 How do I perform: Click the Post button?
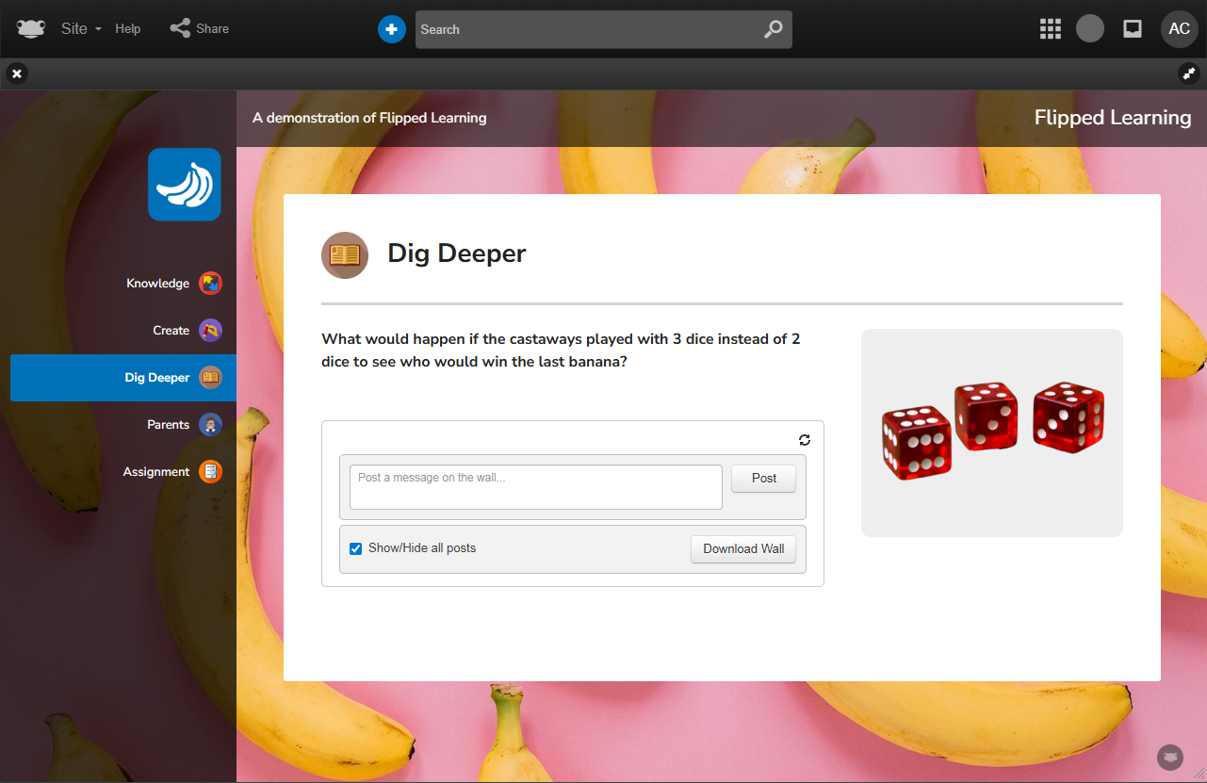pos(763,479)
